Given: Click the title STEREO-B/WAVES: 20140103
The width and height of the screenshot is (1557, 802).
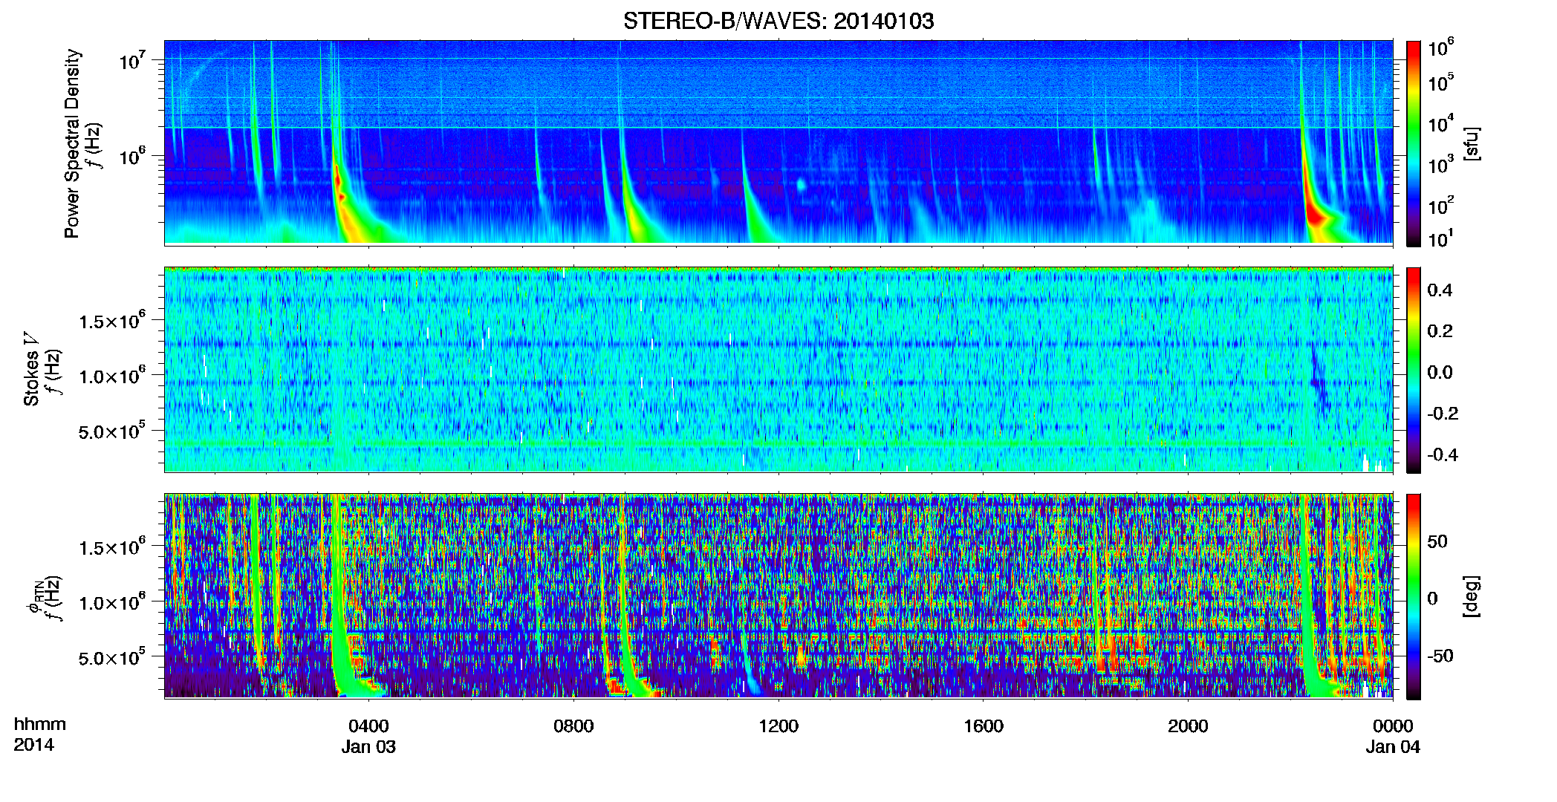Looking at the screenshot, I should 778,21.
